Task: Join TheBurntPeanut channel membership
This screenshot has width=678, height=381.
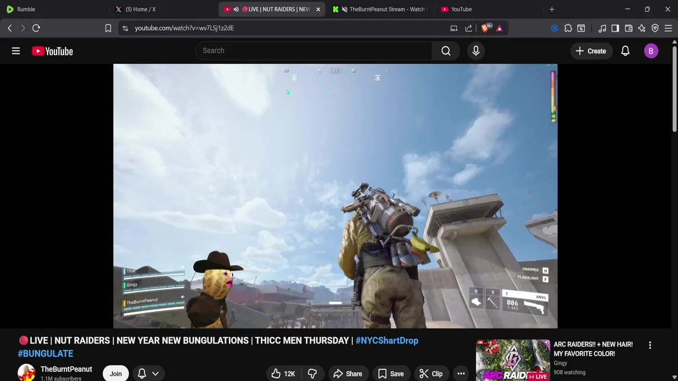Action: click(115, 374)
